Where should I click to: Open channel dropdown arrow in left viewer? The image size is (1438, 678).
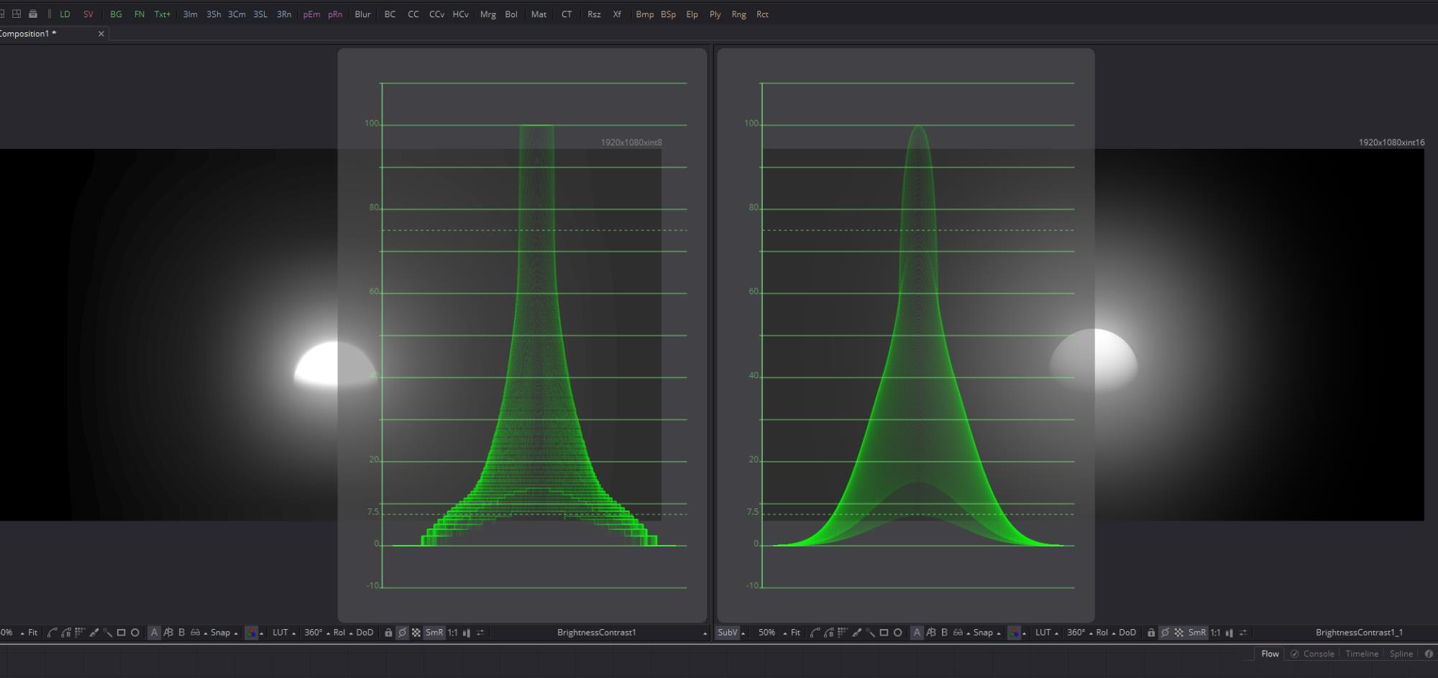pyautogui.click(x=261, y=633)
